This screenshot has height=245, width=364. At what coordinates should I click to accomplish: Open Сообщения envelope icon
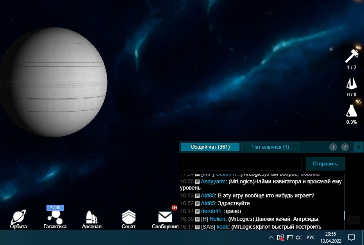pos(165,217)
